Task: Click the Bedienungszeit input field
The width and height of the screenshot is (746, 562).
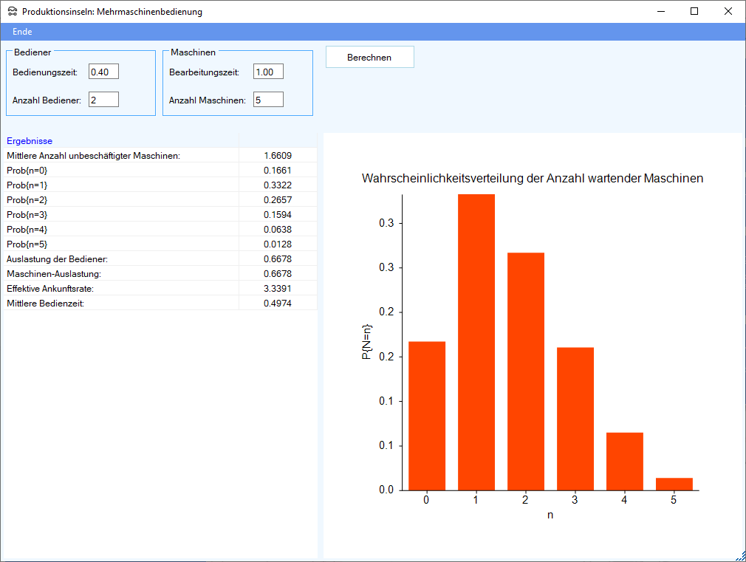Action: click(103, 72)
